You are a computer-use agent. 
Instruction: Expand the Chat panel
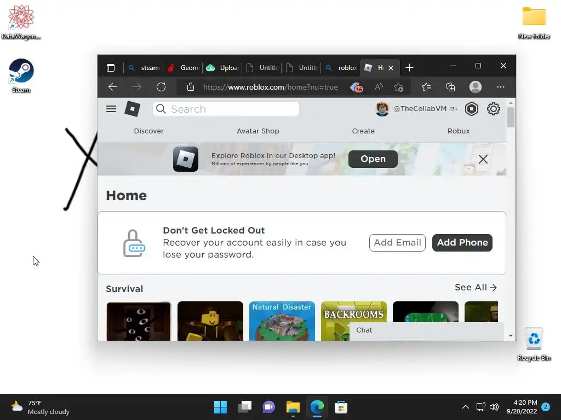426,330
